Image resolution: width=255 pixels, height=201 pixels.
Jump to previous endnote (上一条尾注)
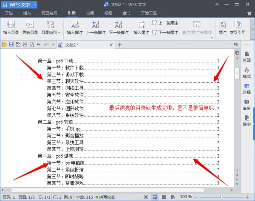pyautogui.click(x=165, y=23)
